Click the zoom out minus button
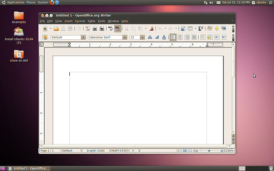The image size is (274, 171). (197, 151)
